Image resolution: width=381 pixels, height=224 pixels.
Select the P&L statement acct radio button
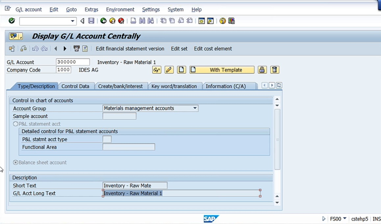[15, 124]
